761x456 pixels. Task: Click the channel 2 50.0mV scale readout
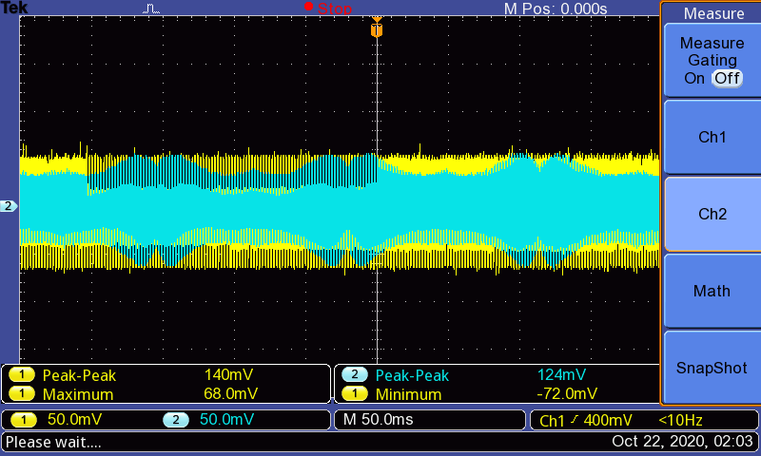click(226, 420)
